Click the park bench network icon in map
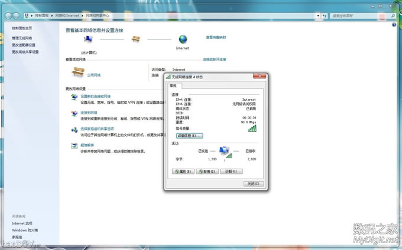This screenshot has width=402, height=250. pyautogui.click(x=136, y=40)
